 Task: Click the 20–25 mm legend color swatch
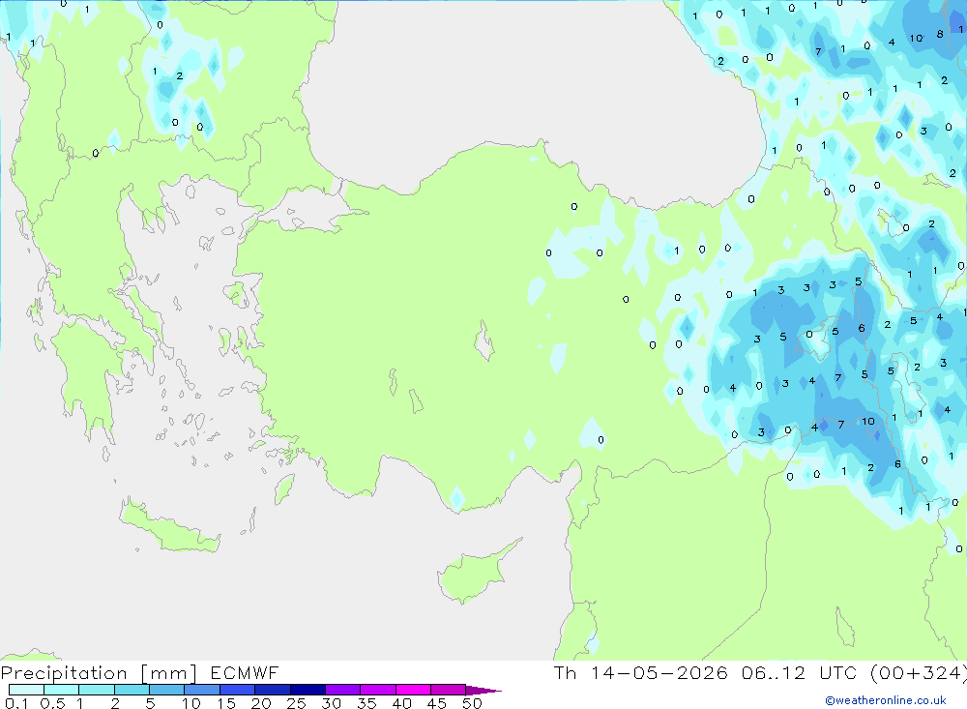coord(273,690)
